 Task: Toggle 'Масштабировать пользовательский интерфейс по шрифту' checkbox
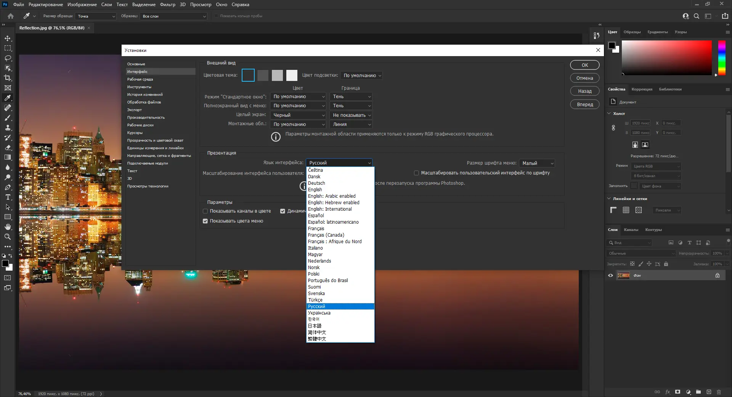pyautogui.click(x=416, y=173)
